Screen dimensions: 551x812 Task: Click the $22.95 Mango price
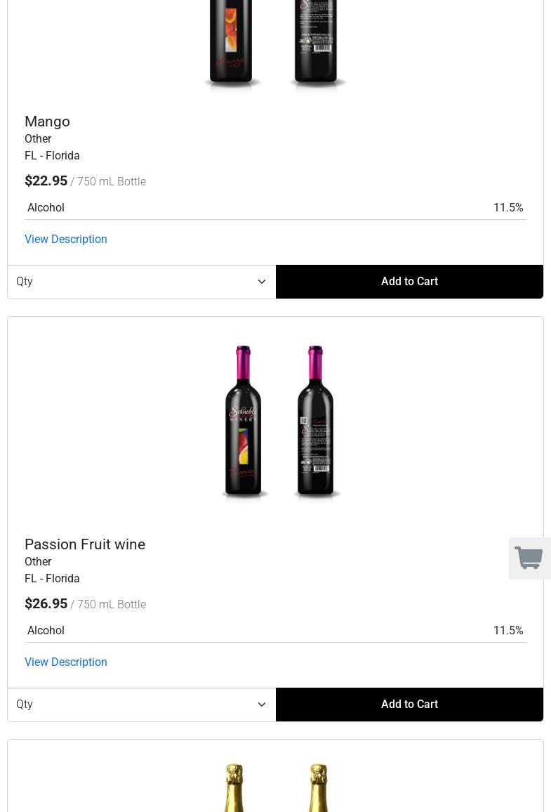[x=46, y=181]
